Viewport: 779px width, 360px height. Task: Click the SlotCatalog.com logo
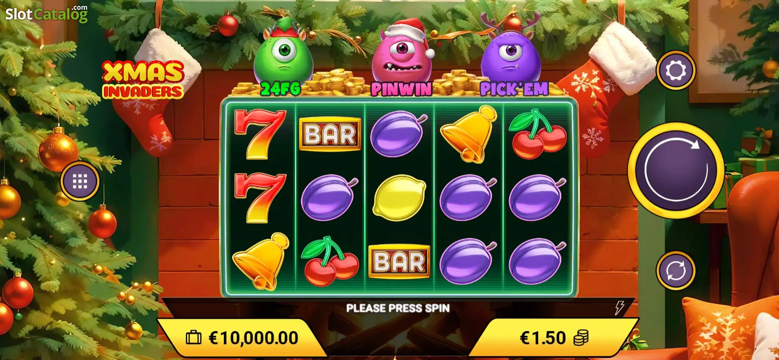(x=46, y=14)
